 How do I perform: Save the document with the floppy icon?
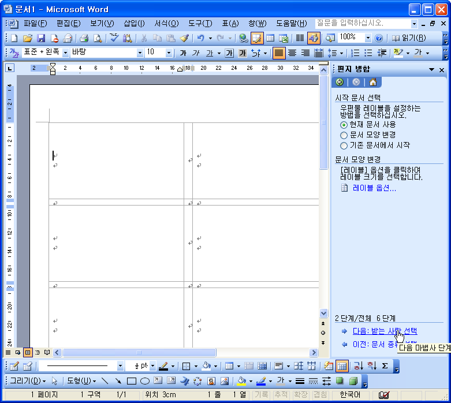[x=41, y=38]
